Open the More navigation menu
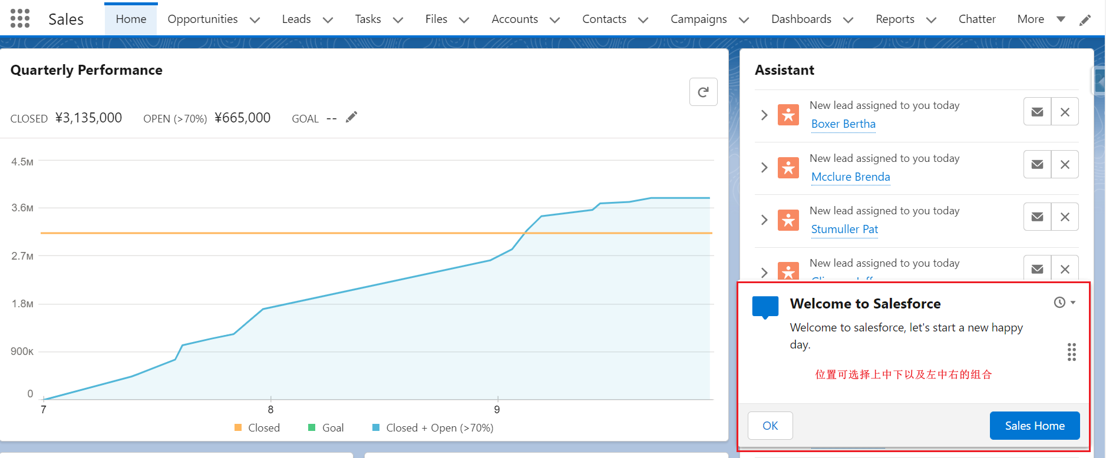The image size is (1106, 458). pos(1041,19)
